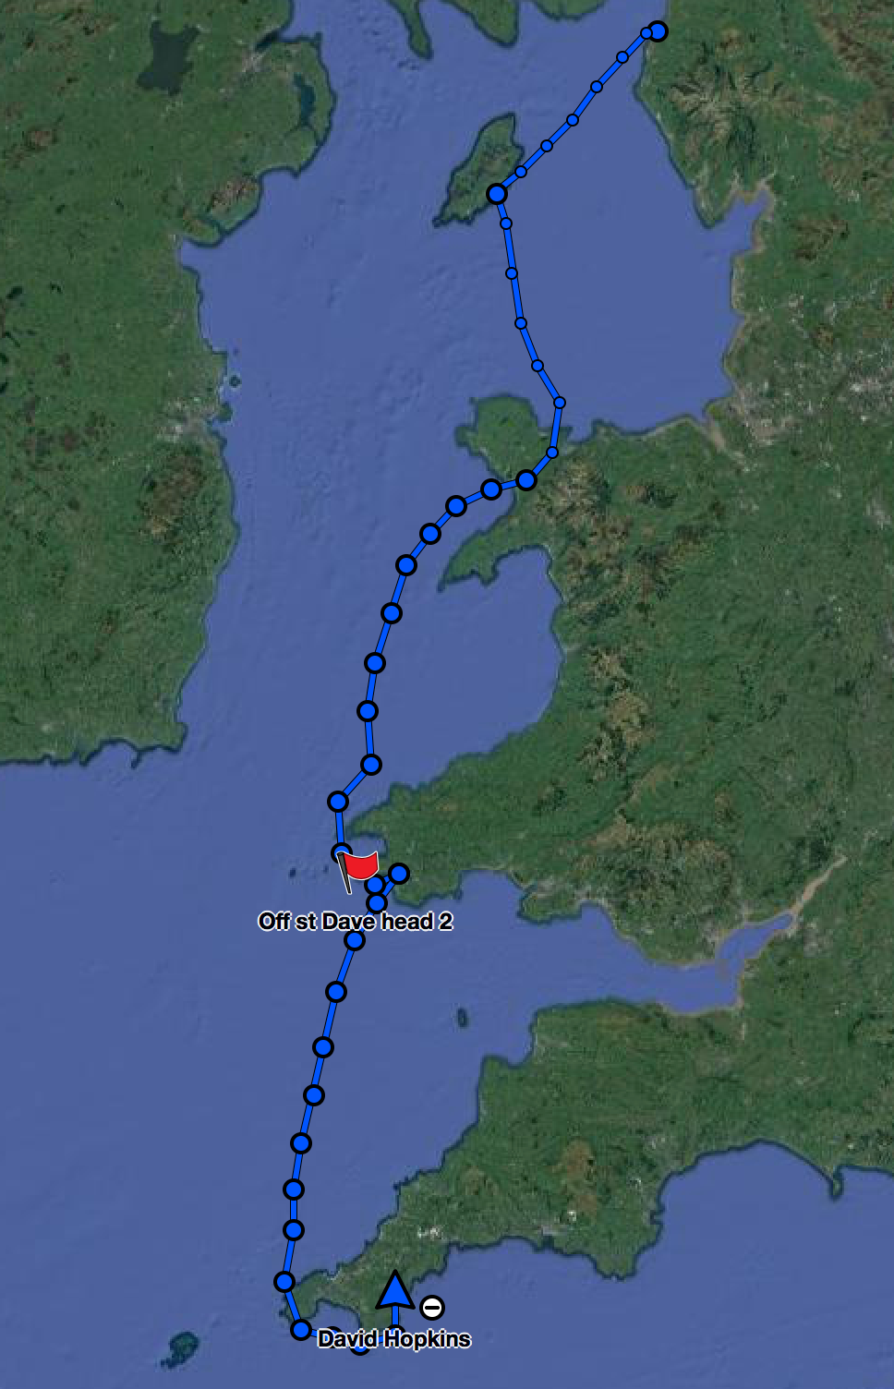Select the blue triangle boat position marker

pyautogui.click(x=395, y=1289)
